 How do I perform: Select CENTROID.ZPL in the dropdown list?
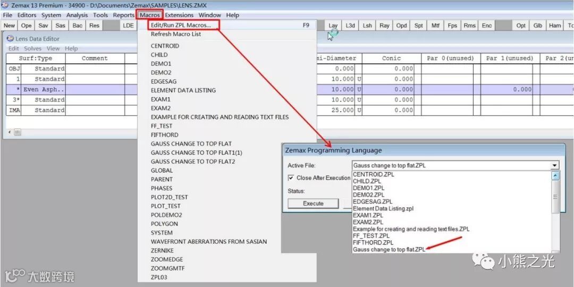374,174
